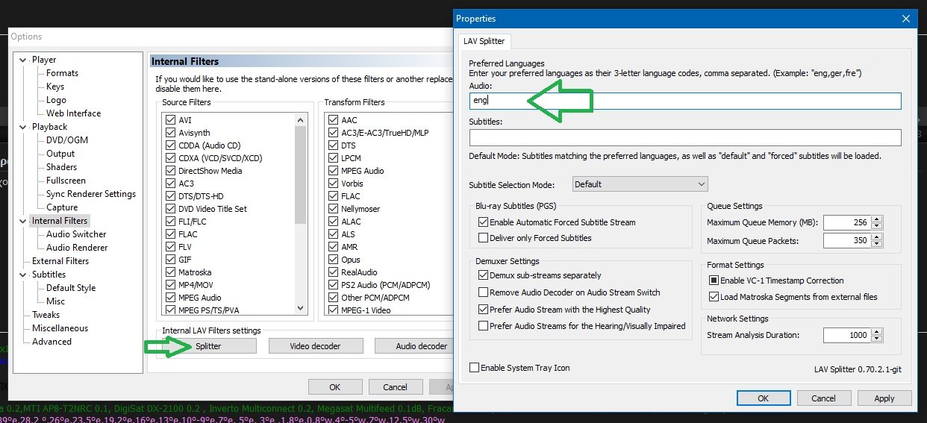Toggle DVD Video Title Set source filter
Viewport: 927px width, 423px height.
tap(171, 209)
